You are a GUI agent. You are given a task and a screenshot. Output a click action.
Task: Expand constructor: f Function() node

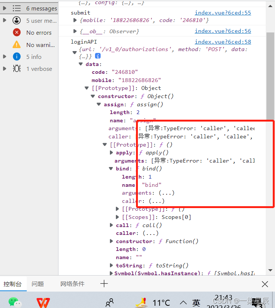click(x=111, y=241)
